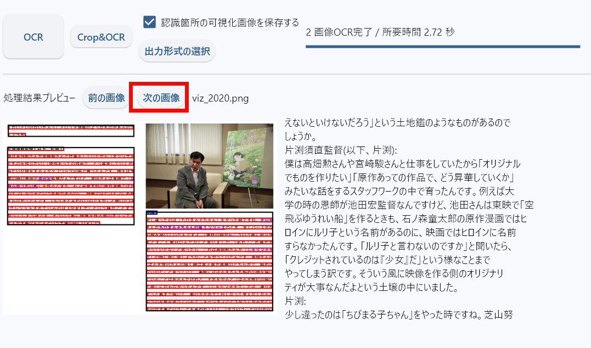591x348 pixels.
Task: Select the small top-left detected text block
Action: coord(71,131)
